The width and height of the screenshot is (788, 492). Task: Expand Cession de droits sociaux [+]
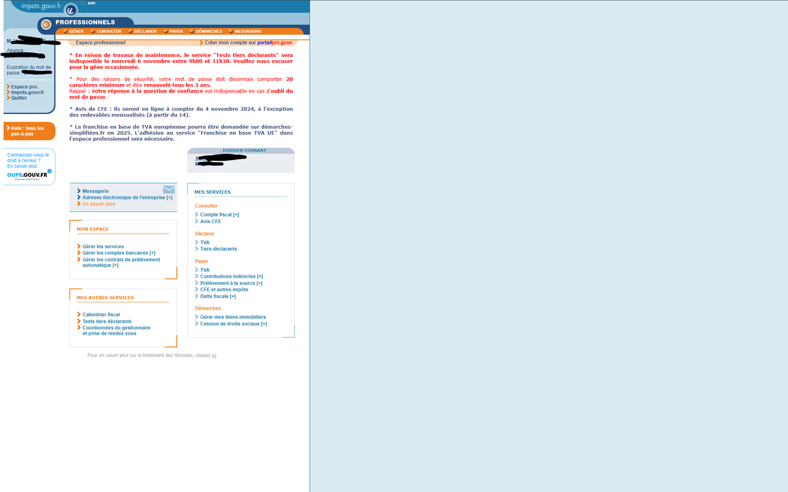(234, 324)
